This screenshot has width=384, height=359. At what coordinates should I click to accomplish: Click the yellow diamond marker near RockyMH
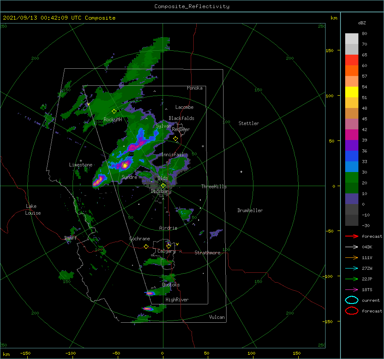point(114,111)
